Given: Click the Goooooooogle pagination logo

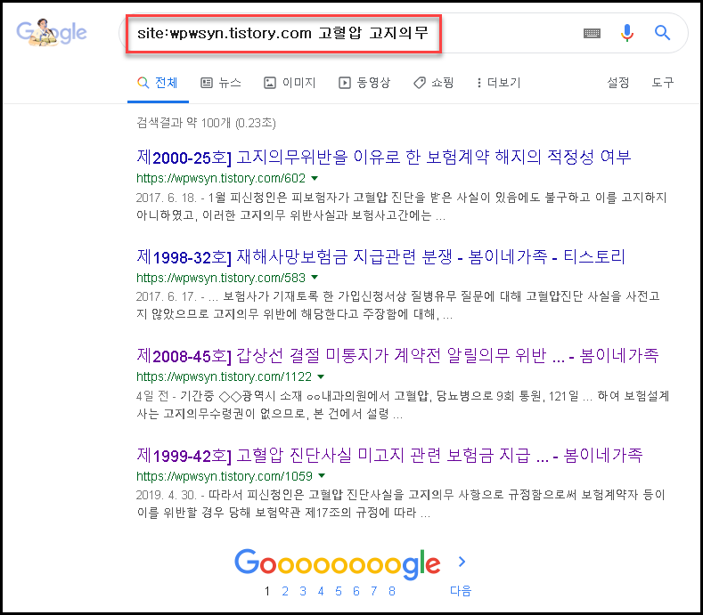Looking at the screenshot, I should pos(338,563).
